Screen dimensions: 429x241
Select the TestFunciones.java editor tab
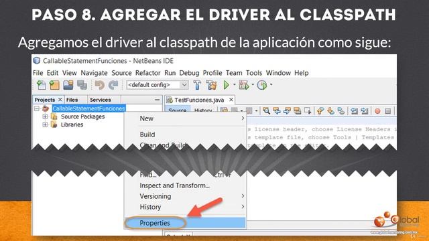199,100
